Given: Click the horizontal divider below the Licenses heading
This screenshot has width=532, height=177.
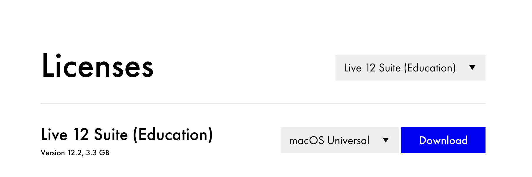Looking at the screenshot, I should (x=263, y=103).
